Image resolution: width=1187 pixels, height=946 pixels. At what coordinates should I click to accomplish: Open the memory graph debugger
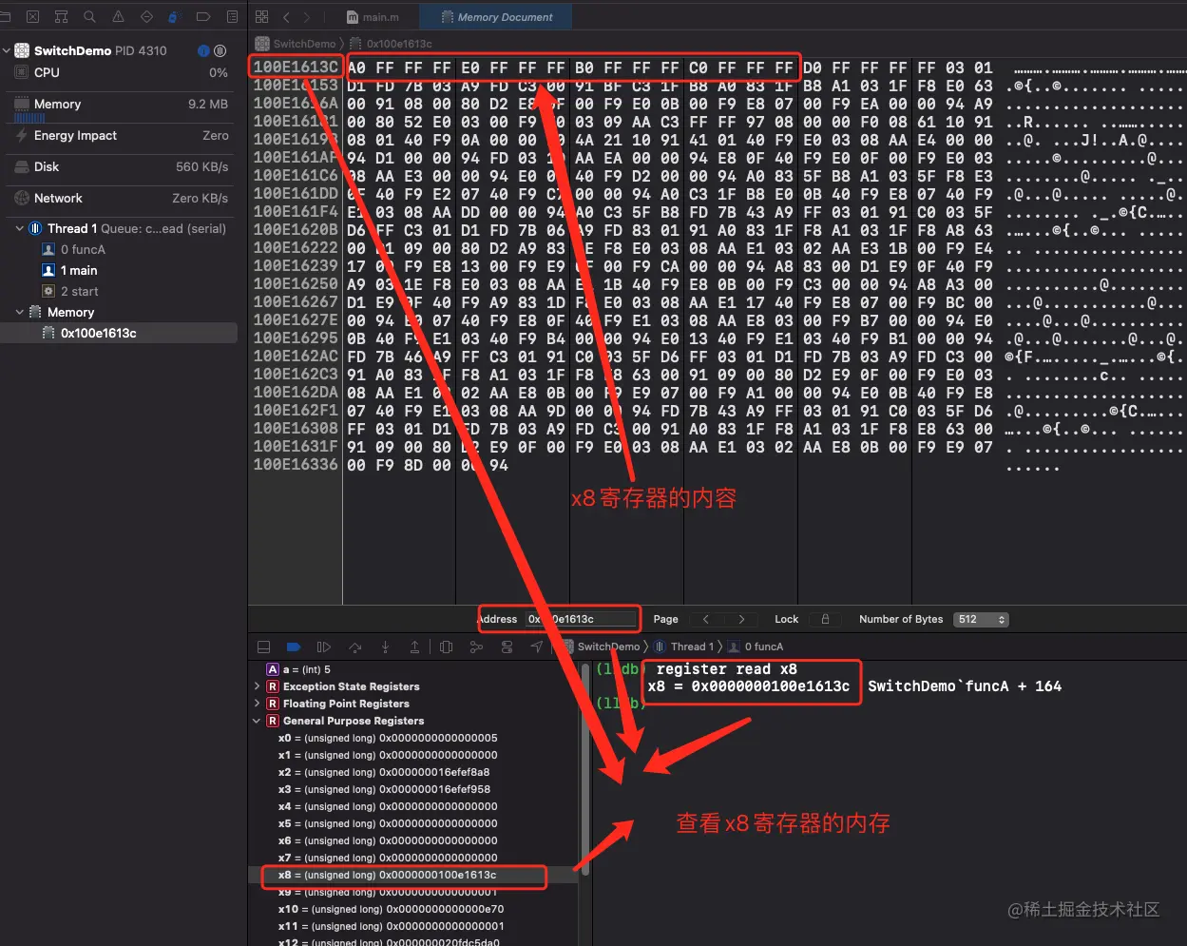(477, 647)
